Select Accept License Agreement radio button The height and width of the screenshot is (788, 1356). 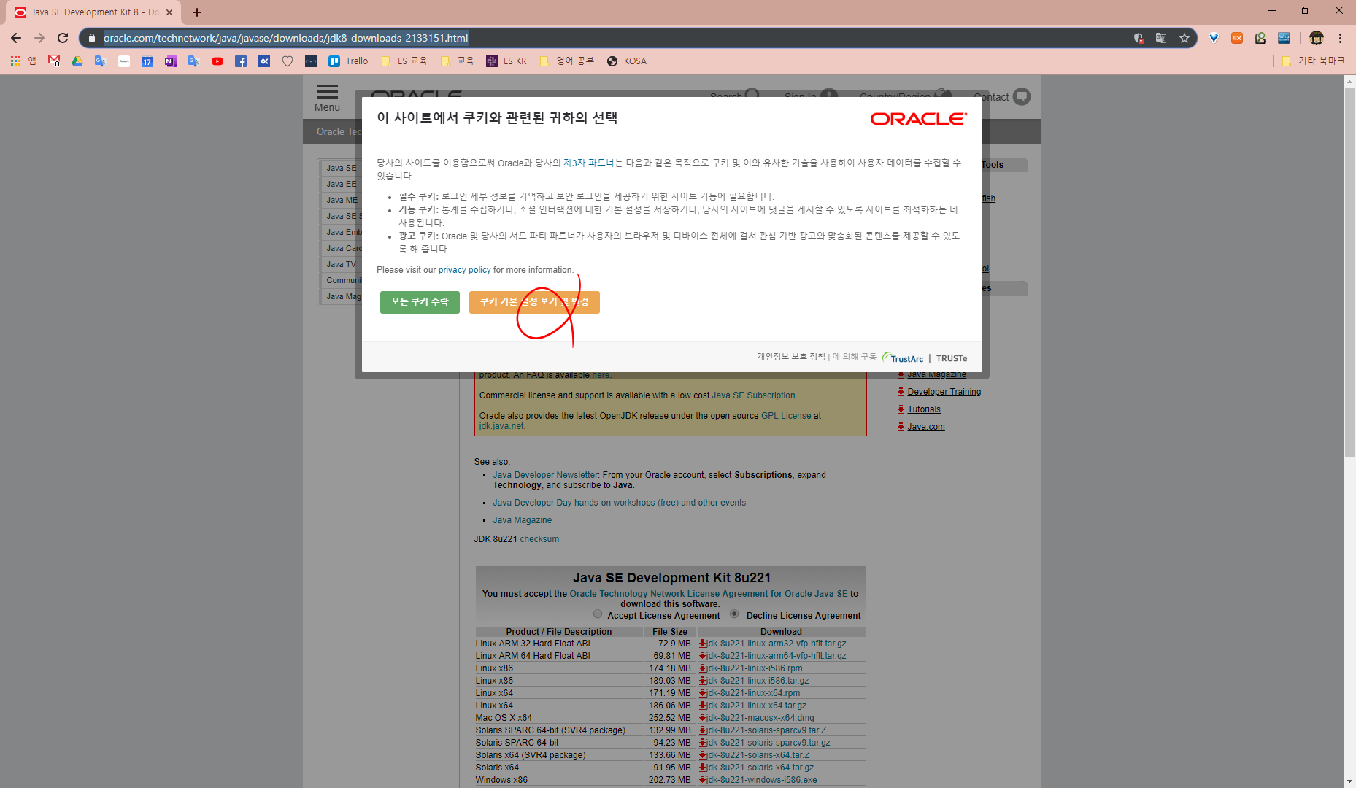click(x=598, y=614)
